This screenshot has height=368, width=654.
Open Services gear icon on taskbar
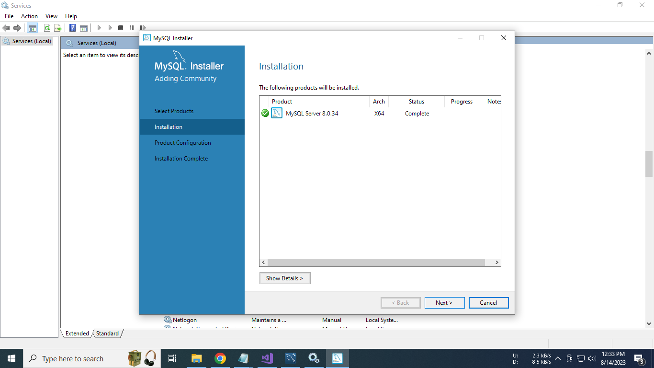pyautogui.click(x=314, y=358)
